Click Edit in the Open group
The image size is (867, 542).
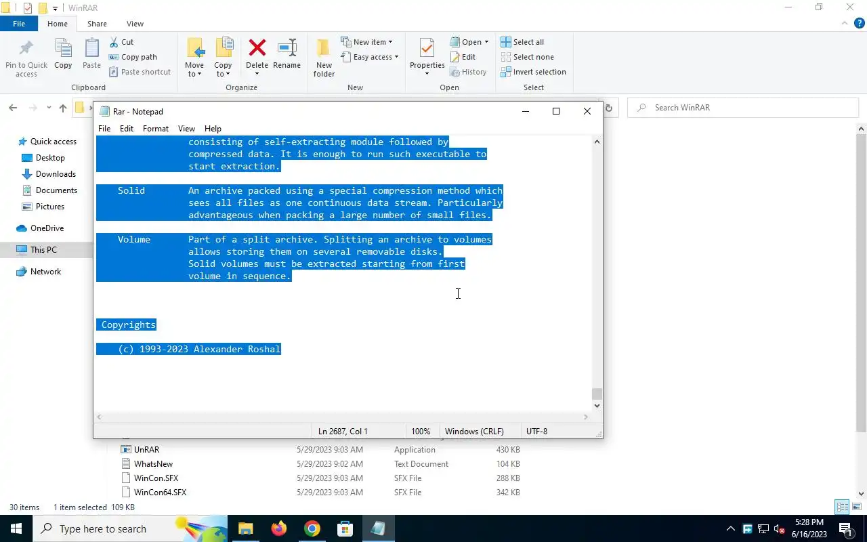click(x=463, y=57)
